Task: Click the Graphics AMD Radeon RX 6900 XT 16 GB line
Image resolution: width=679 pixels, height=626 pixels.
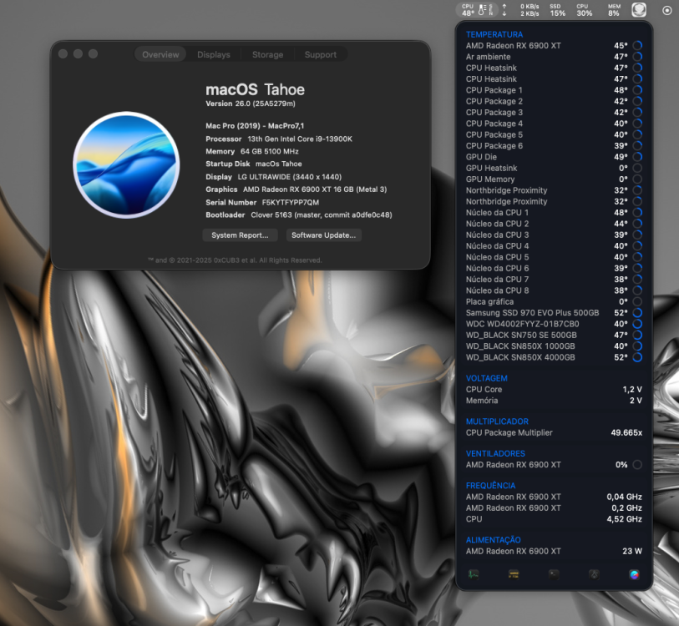Action: pos(296,189)
